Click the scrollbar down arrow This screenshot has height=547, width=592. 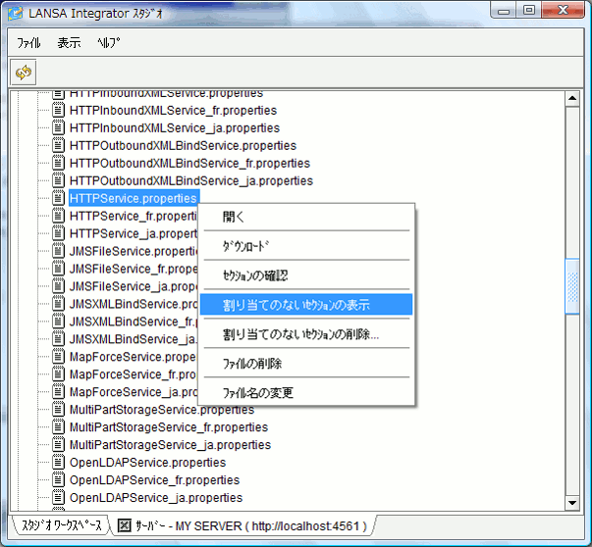572,503
